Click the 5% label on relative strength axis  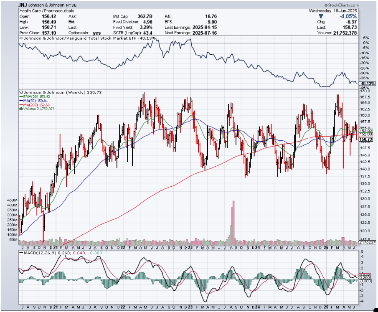366,38
